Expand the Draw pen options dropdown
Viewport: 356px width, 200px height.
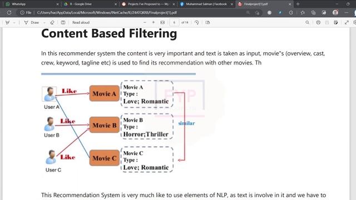click(44, 23)
